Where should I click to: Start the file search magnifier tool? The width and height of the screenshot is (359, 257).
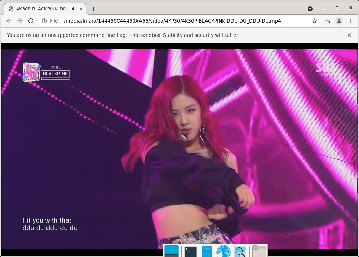240,252
